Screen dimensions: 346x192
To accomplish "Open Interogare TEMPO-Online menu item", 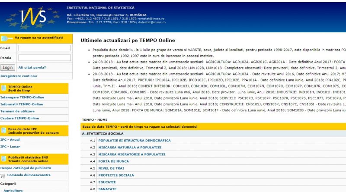I will coord(22,98).
